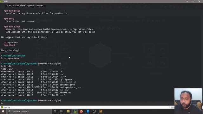203x114 pixels.
Task: Click the text 'npm test'
Action: (x=9, y=19)
